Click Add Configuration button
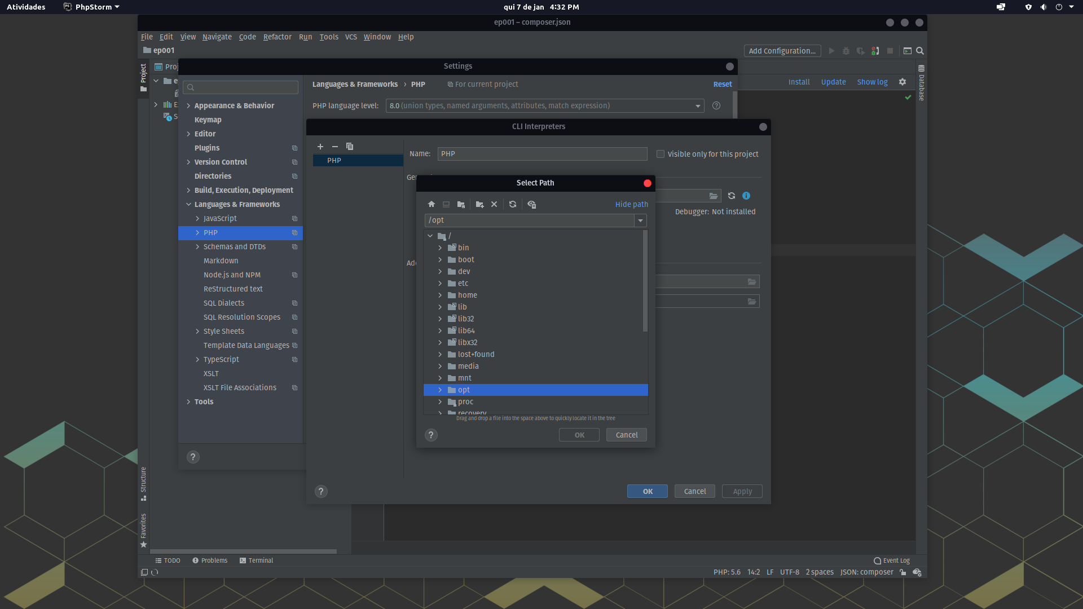The height and width of the screenshot is (609, 1083). 782,51
